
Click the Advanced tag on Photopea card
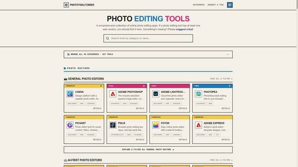coord(201,103)
